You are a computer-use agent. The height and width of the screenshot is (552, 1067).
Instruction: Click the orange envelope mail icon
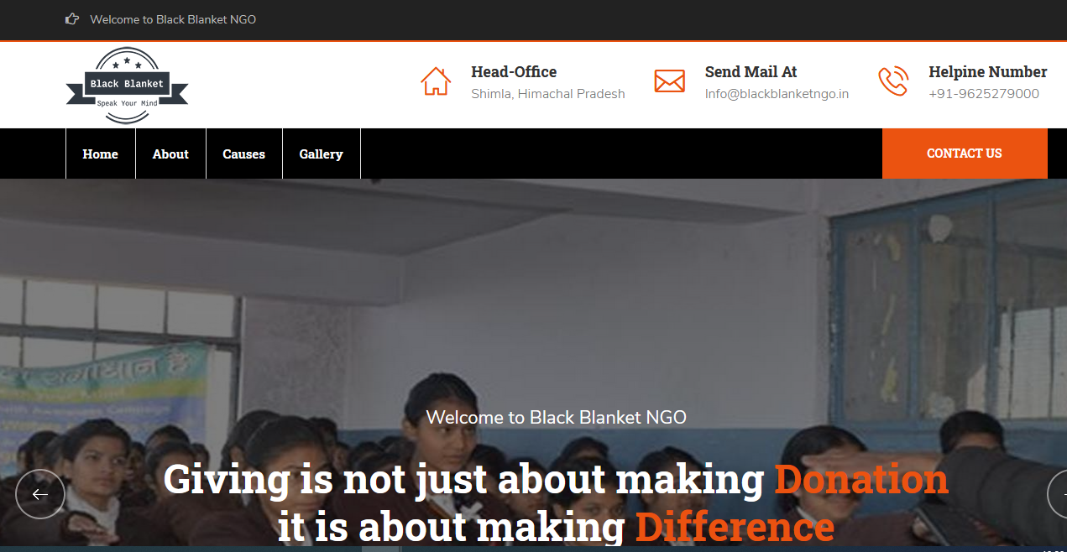pos(669,81)
